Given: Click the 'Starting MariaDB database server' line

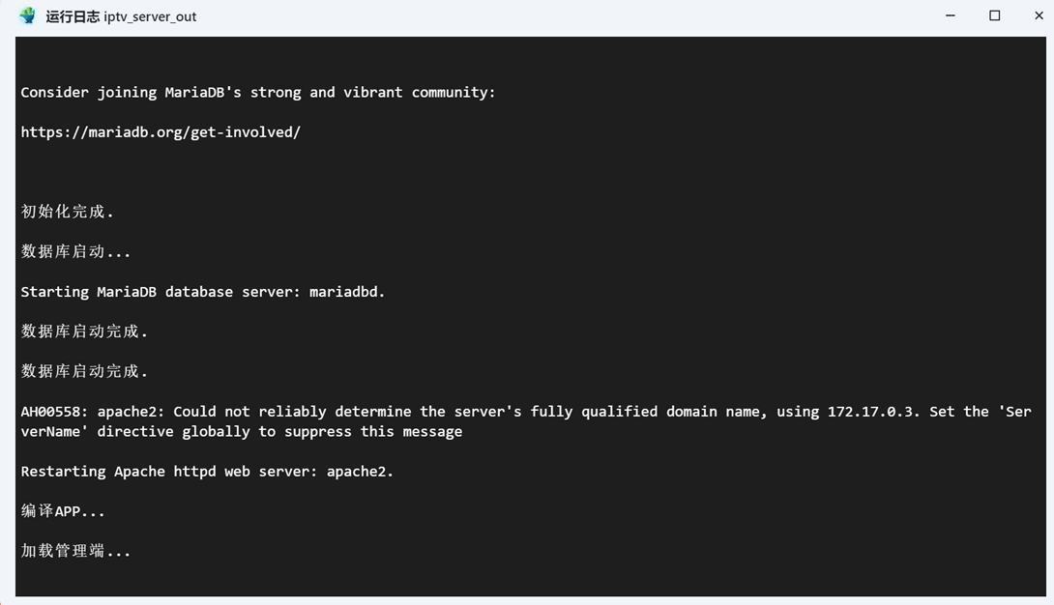Looking at the screenshot, I should pos(202,292).
